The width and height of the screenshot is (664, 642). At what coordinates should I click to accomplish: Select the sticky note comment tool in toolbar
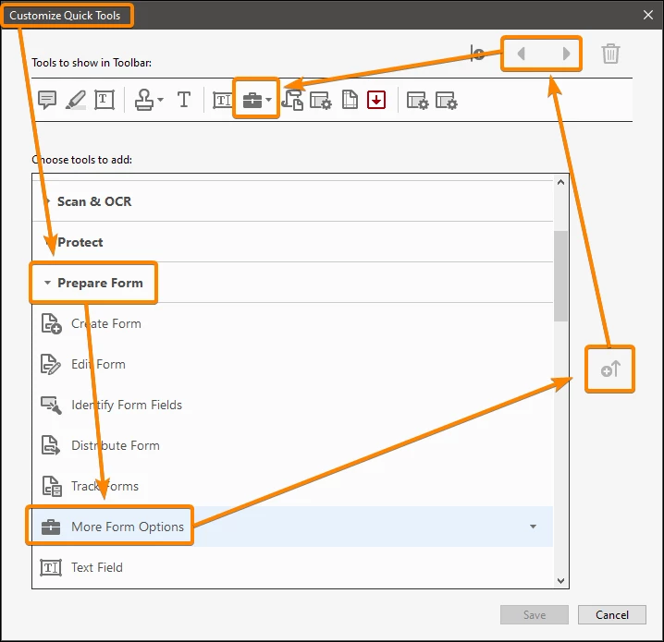47,100
